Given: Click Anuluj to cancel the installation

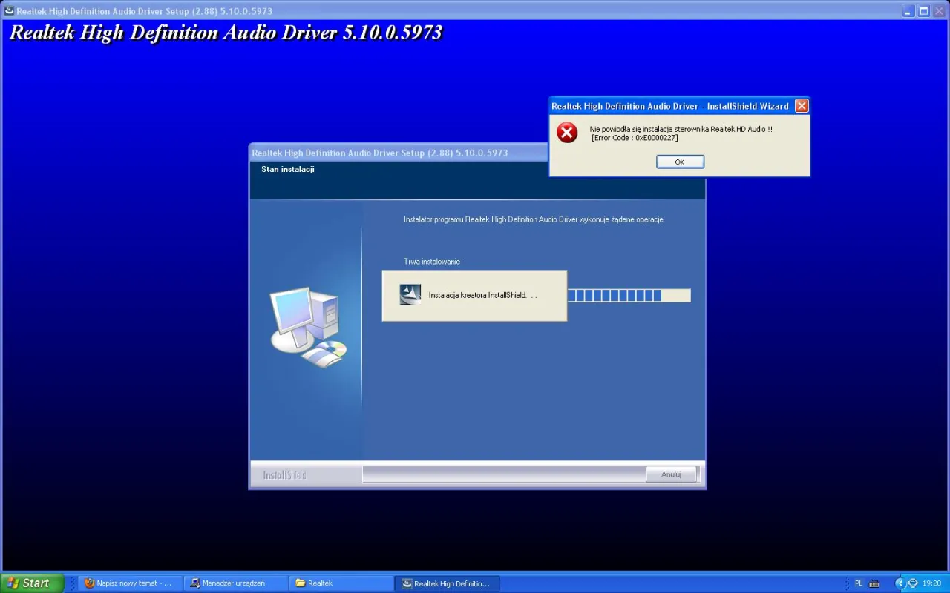Looking at the screenshot, I should [x=670, y=474].
